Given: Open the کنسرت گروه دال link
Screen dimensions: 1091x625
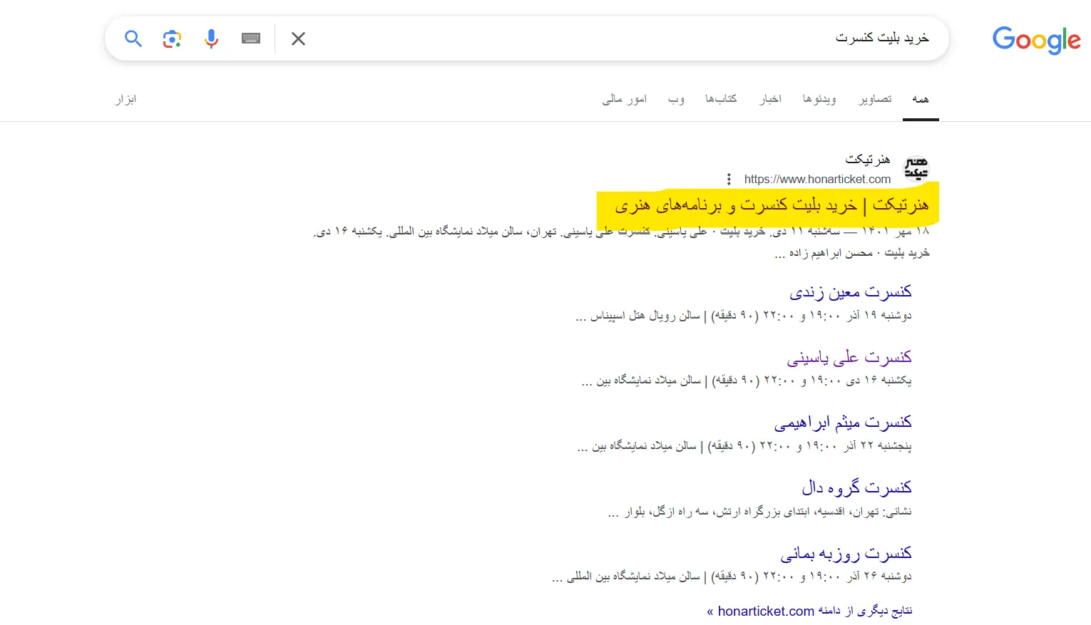Looking at the screenshot, I should tap(856, 488).
